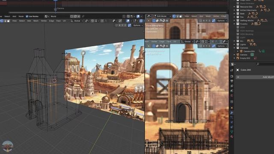Screen dimensions: 274x154
Task: Open Edit Mode dropdown in top-right viewport
Action: (162, 16)
